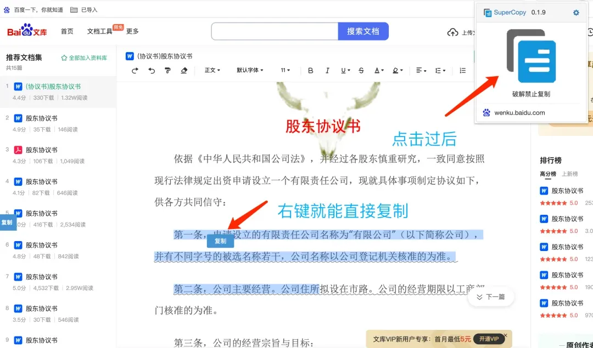Open the text alignment dropdown
Screen dimensions: 593x348
[421, 71]
